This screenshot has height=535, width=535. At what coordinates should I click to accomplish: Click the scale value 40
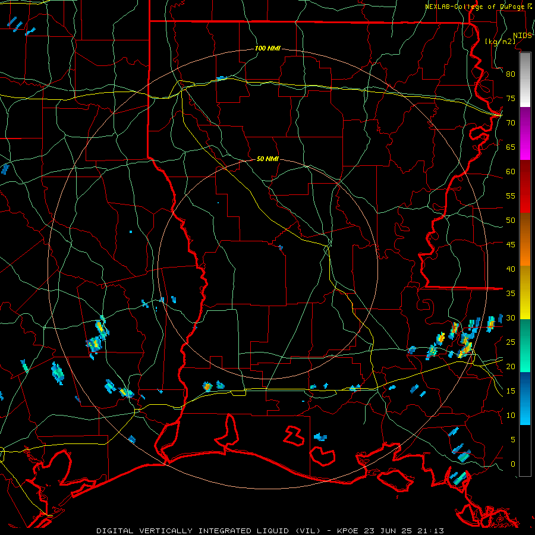click(x=511, y=269)
